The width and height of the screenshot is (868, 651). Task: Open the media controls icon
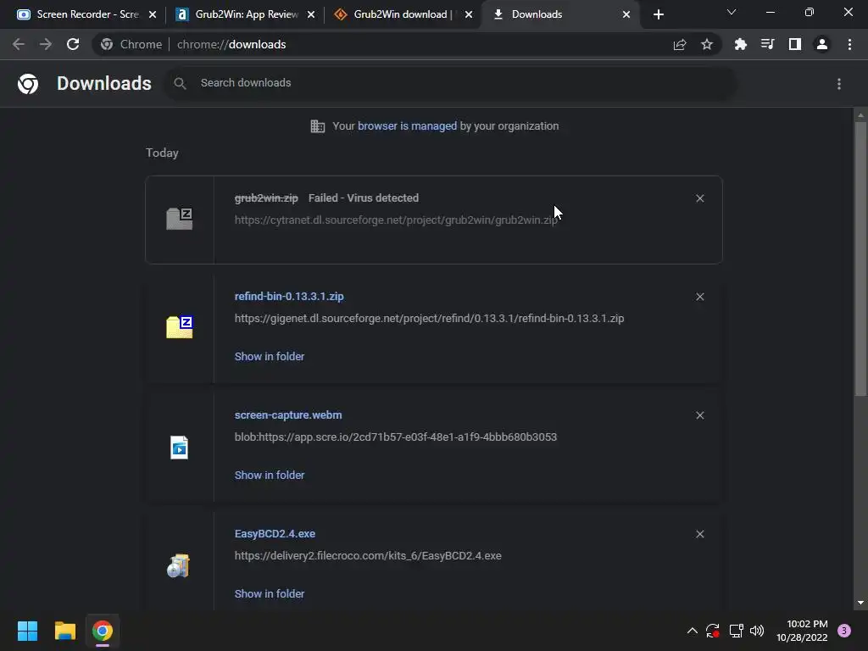click(767, 44)
